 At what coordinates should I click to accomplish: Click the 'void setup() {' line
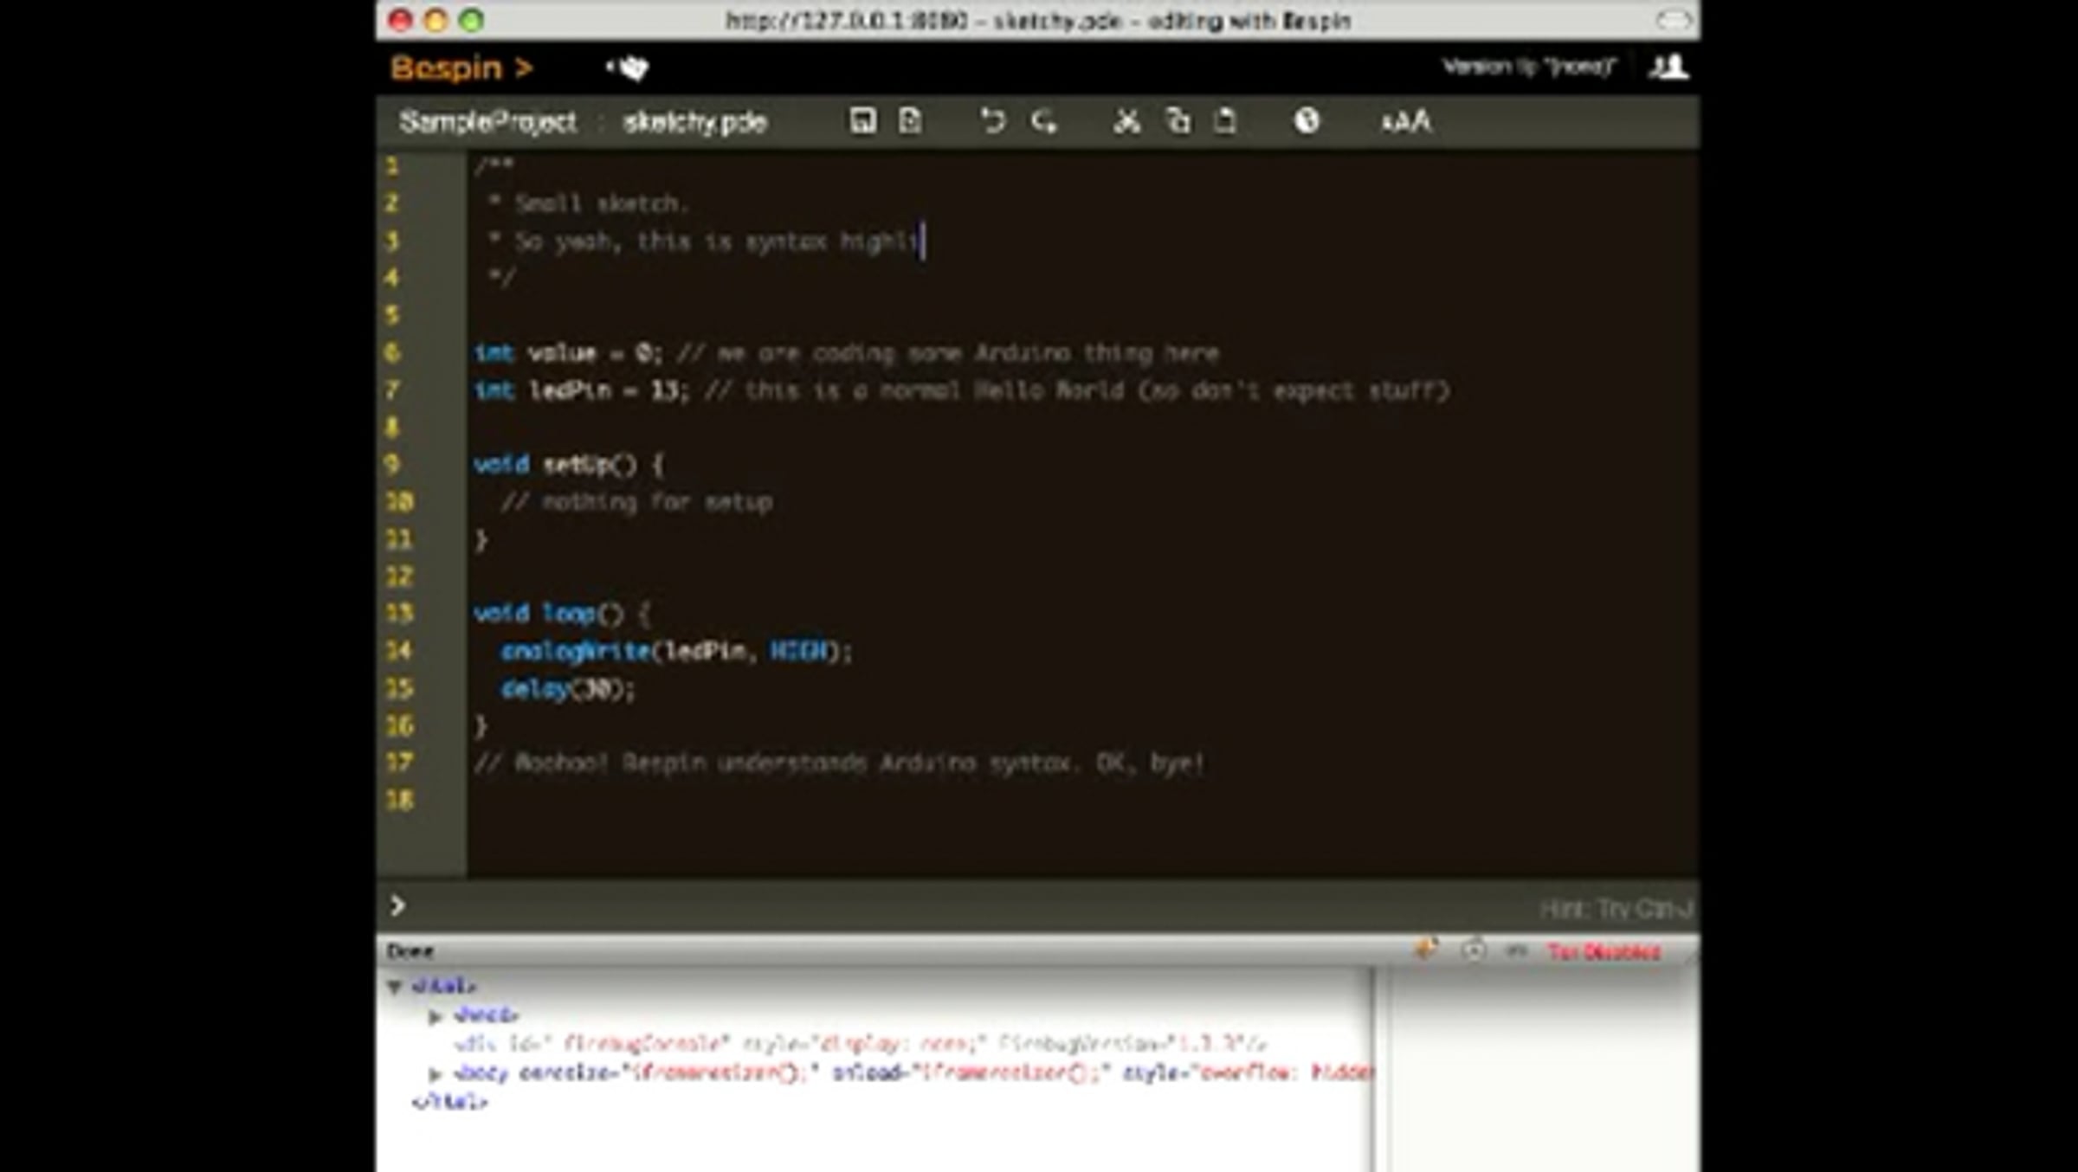coord(570,465)
